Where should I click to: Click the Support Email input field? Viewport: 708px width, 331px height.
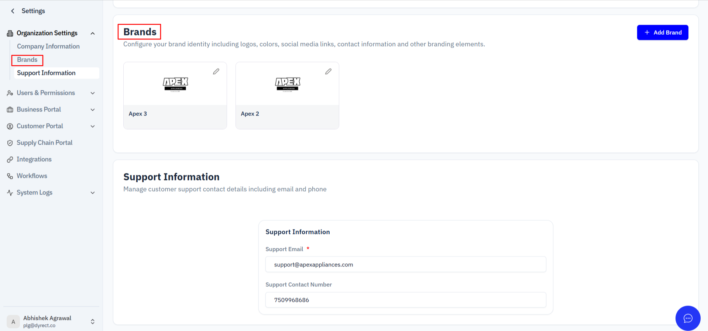point(406,265)
